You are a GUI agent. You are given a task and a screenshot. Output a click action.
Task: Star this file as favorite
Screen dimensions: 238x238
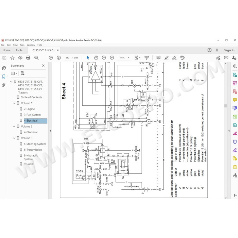click(x=12, y=58)
